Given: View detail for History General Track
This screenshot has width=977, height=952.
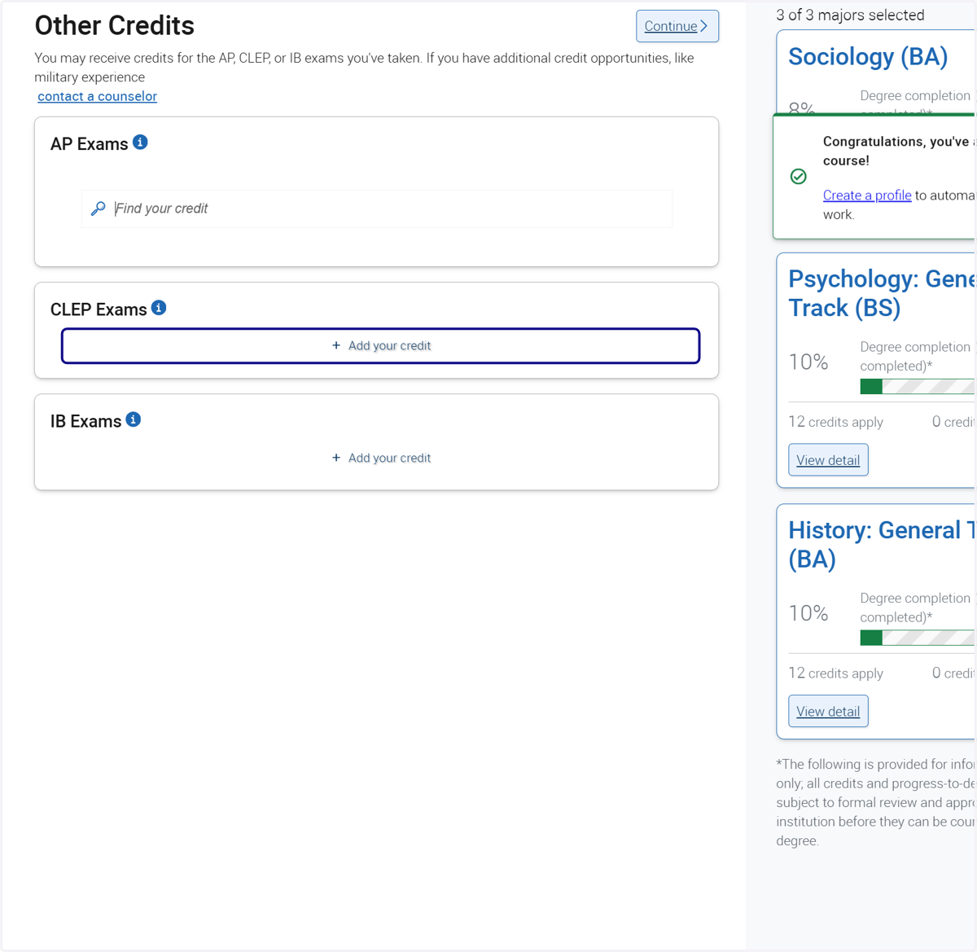Looking at the screenshot, I should pos(828,712).
